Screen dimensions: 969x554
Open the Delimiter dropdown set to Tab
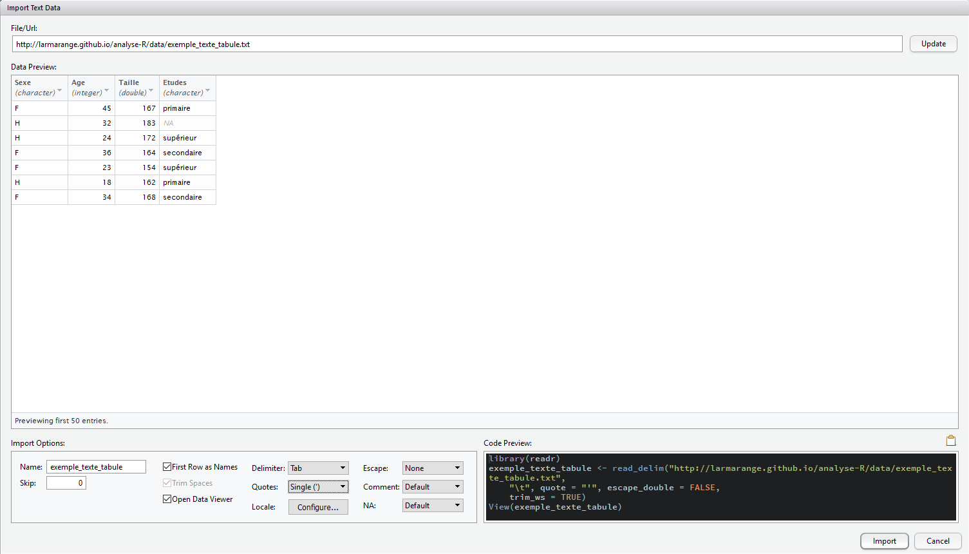pos(318,468)
